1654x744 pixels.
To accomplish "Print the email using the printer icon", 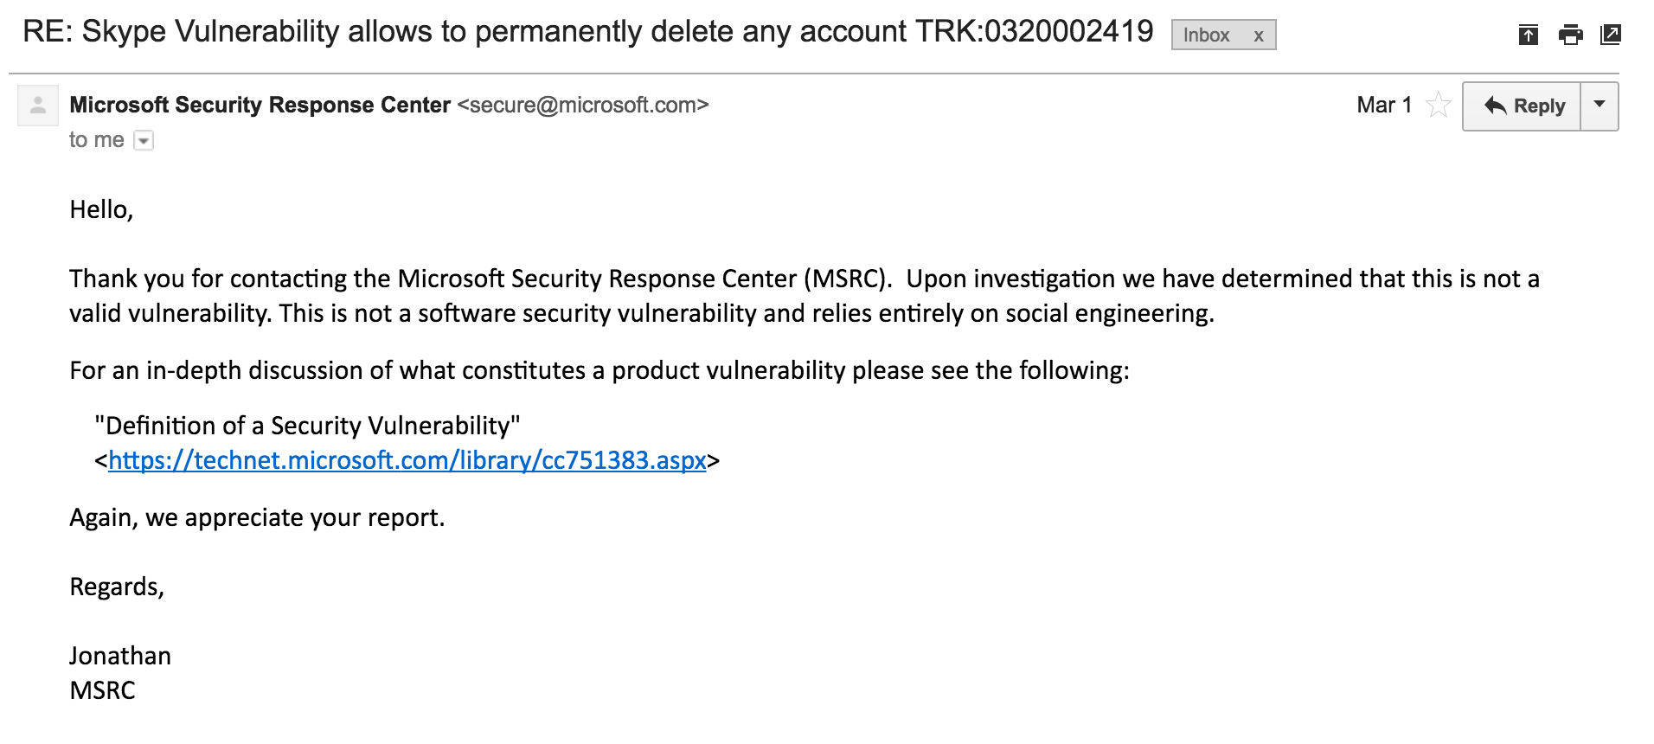I will 1570,35.
